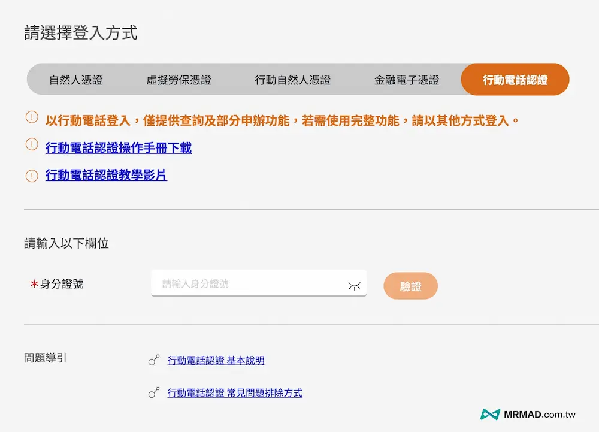Click info icon beside 操作手冊下載
This screenshot has height=432, width=599.
[32, 144]
